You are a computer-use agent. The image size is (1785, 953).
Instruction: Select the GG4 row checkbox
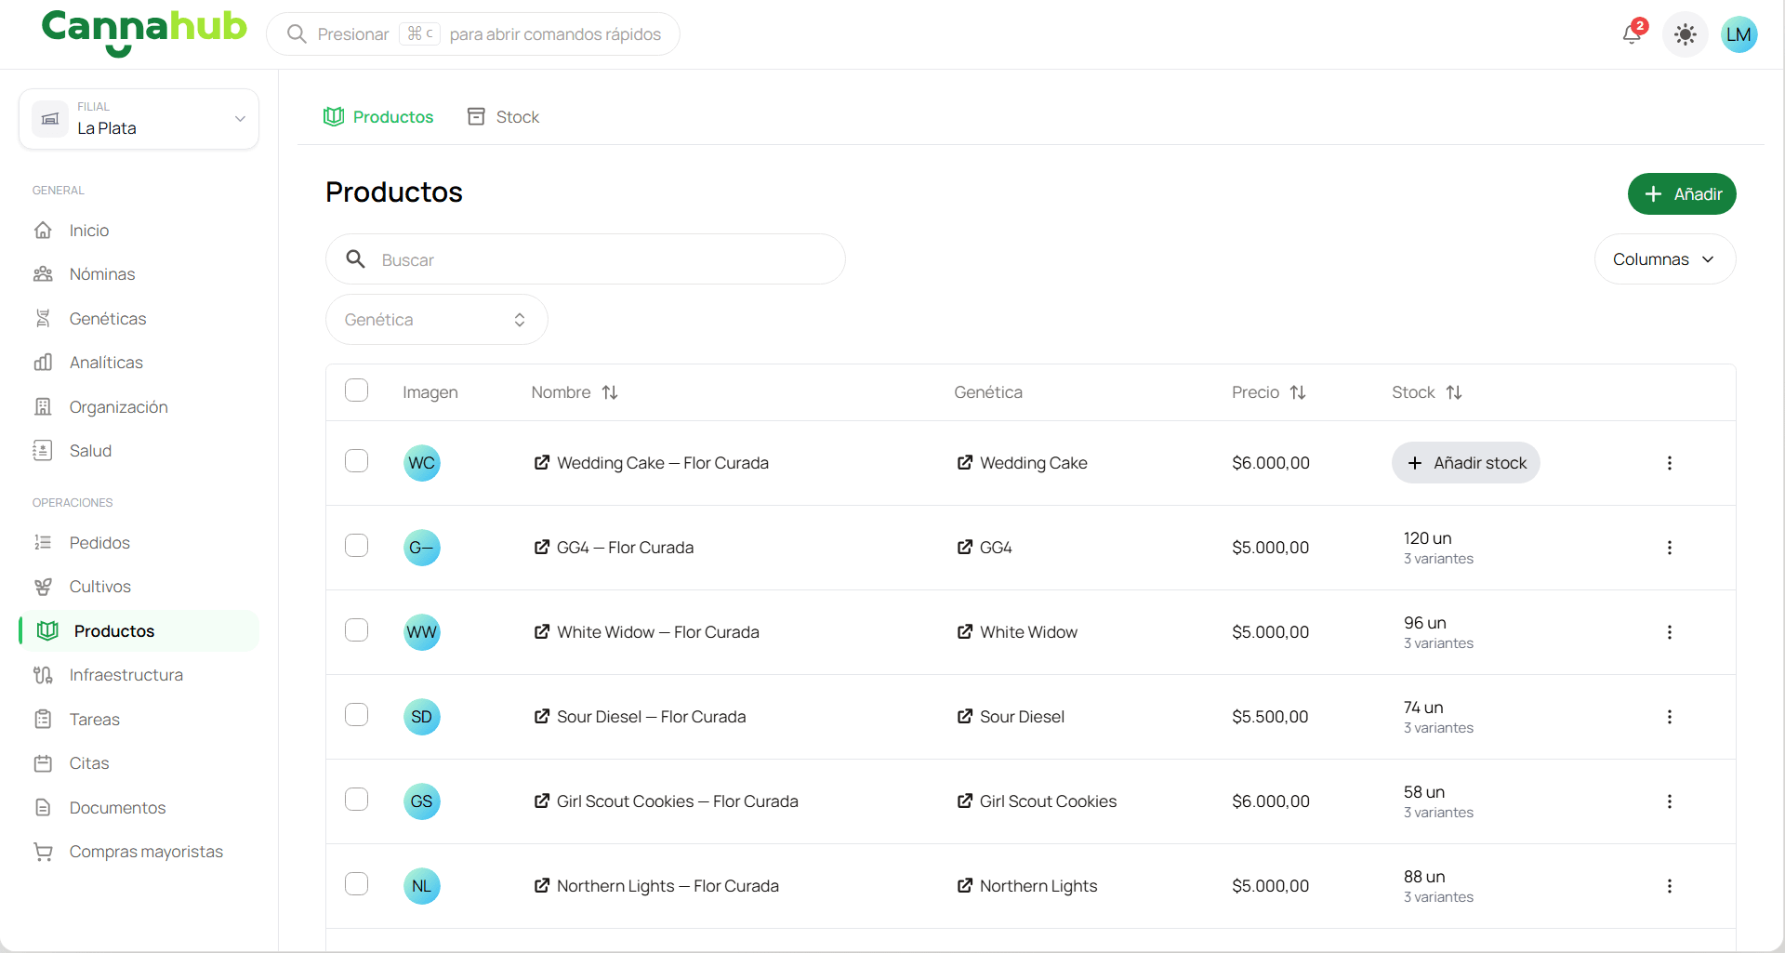coord(356,546)
